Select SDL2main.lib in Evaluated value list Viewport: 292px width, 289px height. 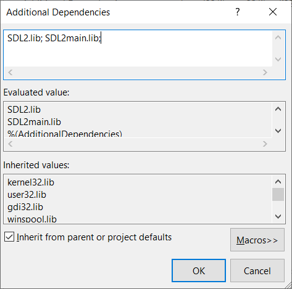(x=34, y=122)
